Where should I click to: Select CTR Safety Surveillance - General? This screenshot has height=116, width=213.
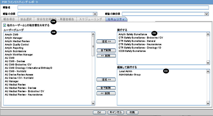pos(137,41)
